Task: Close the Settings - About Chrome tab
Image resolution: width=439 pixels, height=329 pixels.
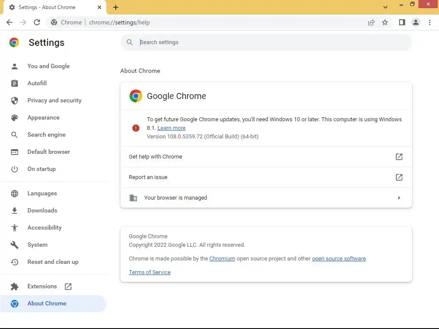Action: pos(99,7)
